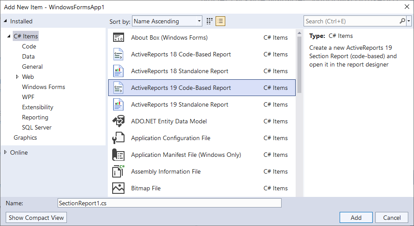This screenshot has height=226, width=414.
Task: Select the Data category
Action: [28, 56]
